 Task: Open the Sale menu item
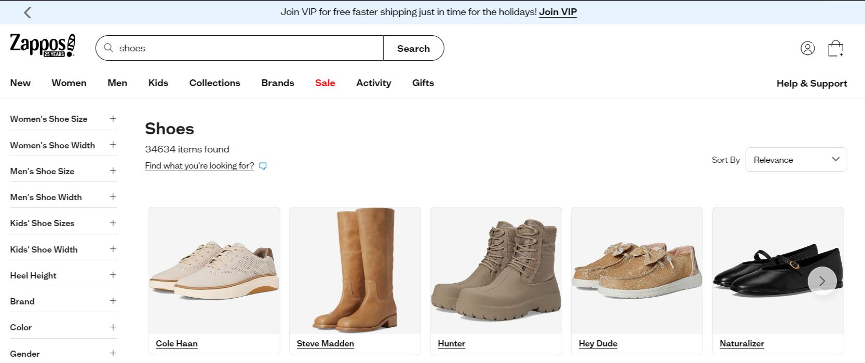[325, 83]
